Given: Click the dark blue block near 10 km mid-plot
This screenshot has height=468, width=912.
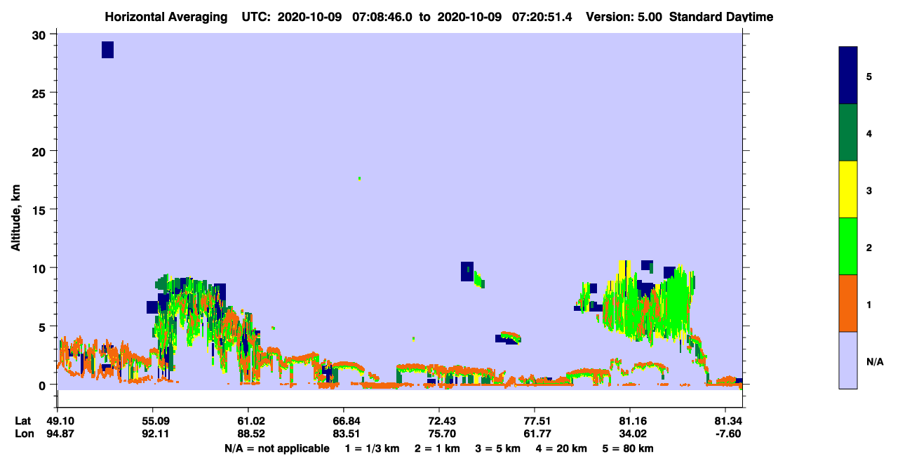Looking at the screenshot, I should coord(467,271).
